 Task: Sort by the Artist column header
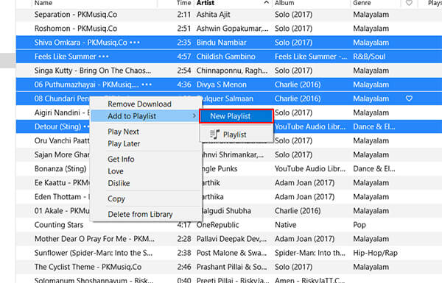(x=206, y=3)
